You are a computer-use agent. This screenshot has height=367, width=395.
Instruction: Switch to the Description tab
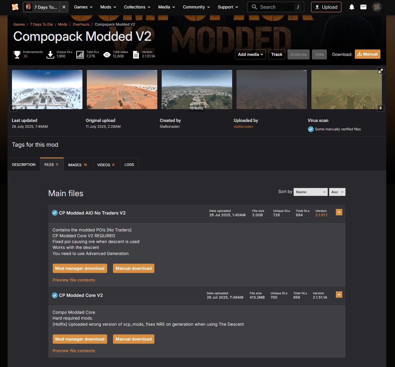tap(24, 164)
